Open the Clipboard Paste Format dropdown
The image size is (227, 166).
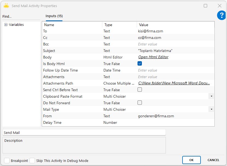211,96
